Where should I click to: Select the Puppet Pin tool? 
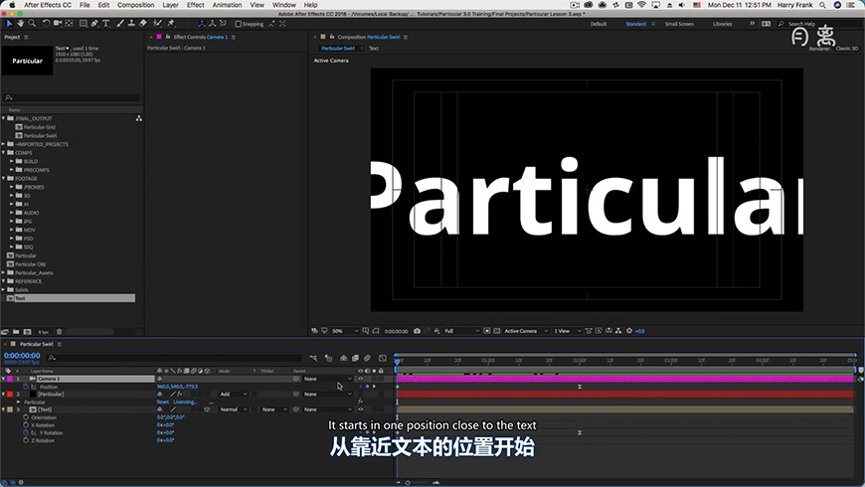pyautogui.click(x=171, y=24)
